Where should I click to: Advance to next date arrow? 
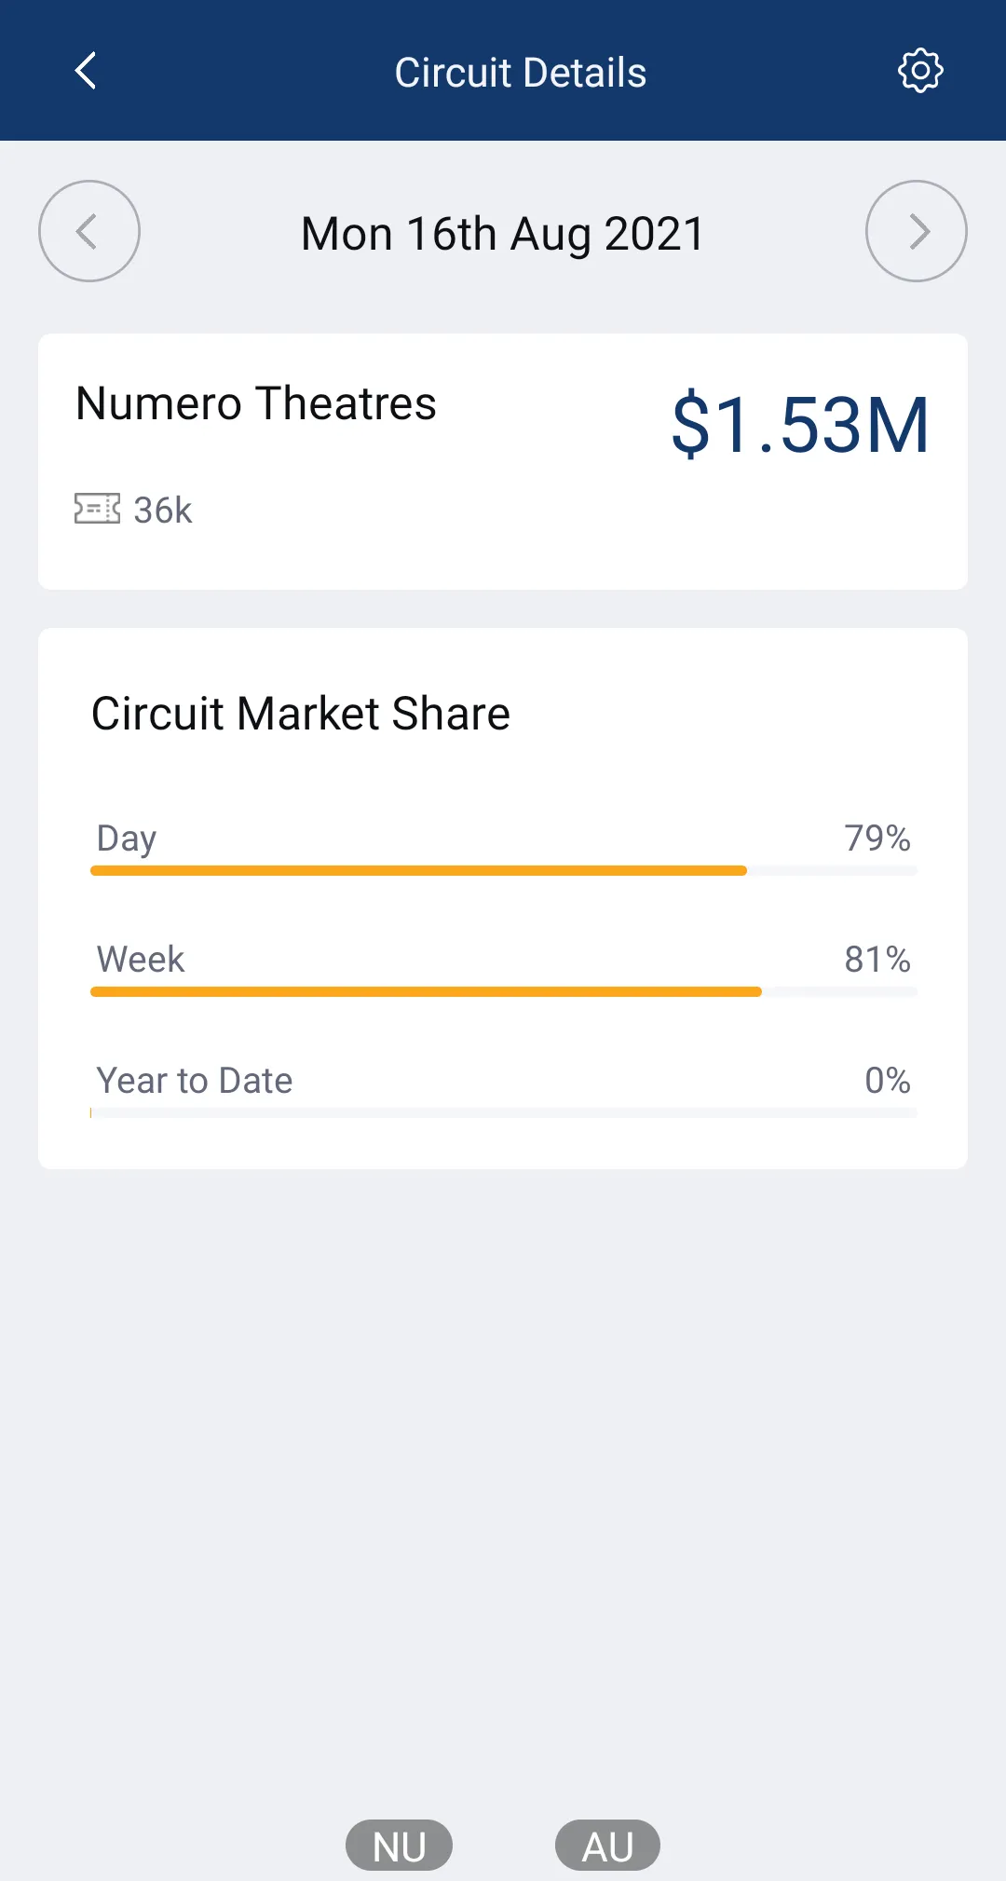917,231
